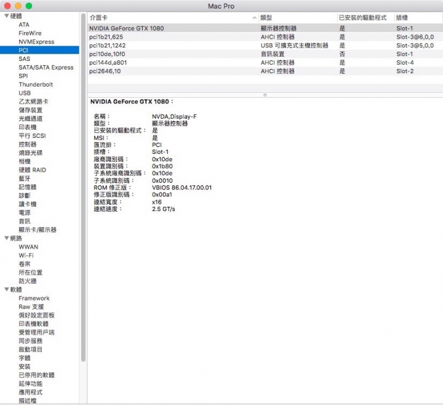443x405 pixels.
Task: Select ATA in the sidebar
Action: pos(24,25)
